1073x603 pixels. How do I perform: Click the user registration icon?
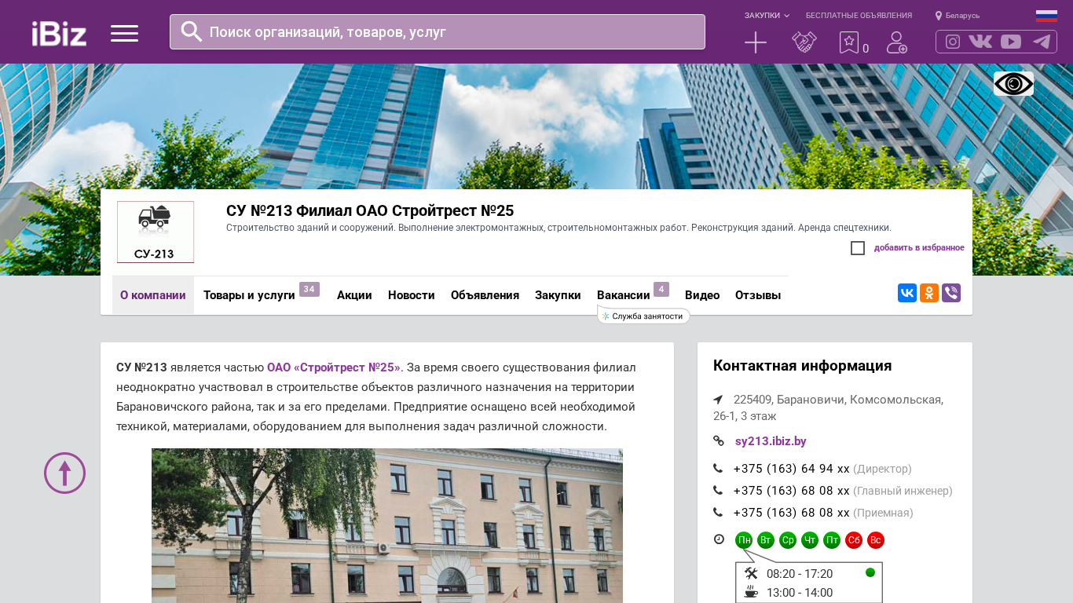pyautogui.click(x=897, y=42)
